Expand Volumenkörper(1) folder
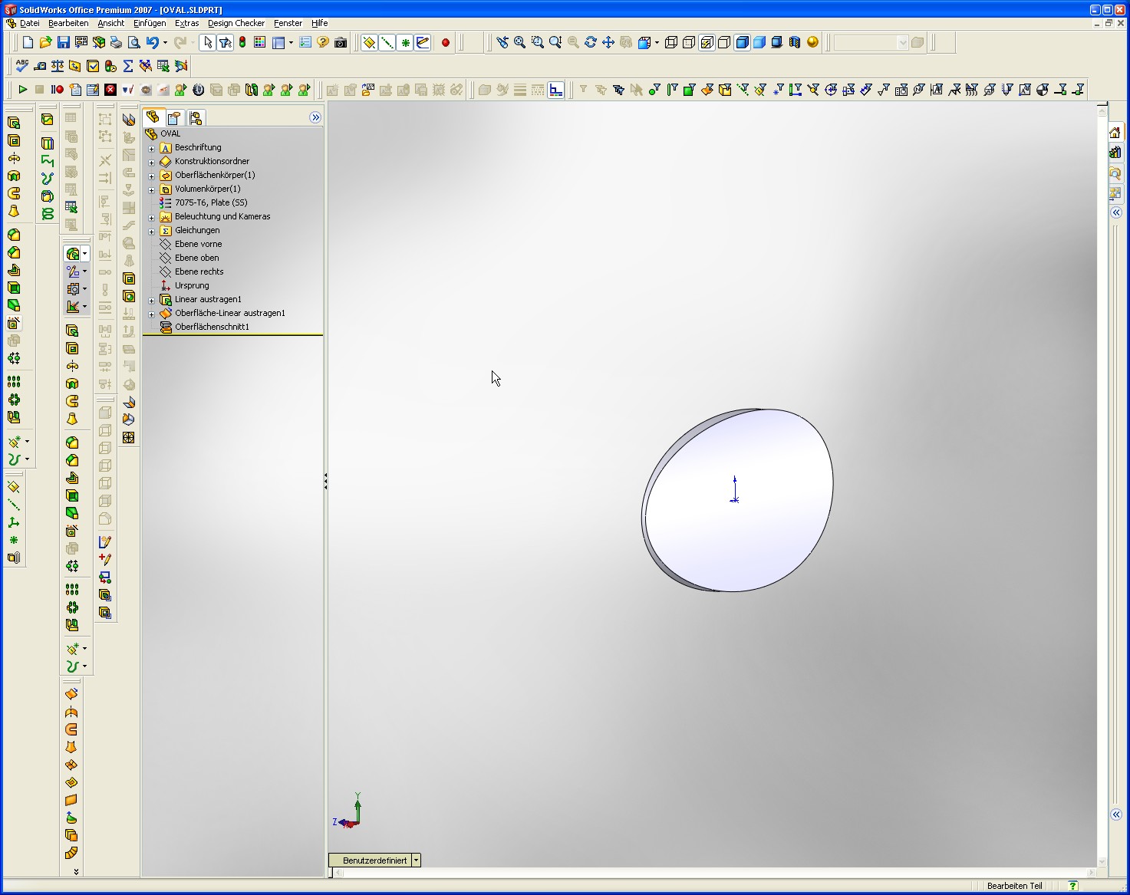Viewport: 1130px width, 895px height. click(x=152, y=189)
